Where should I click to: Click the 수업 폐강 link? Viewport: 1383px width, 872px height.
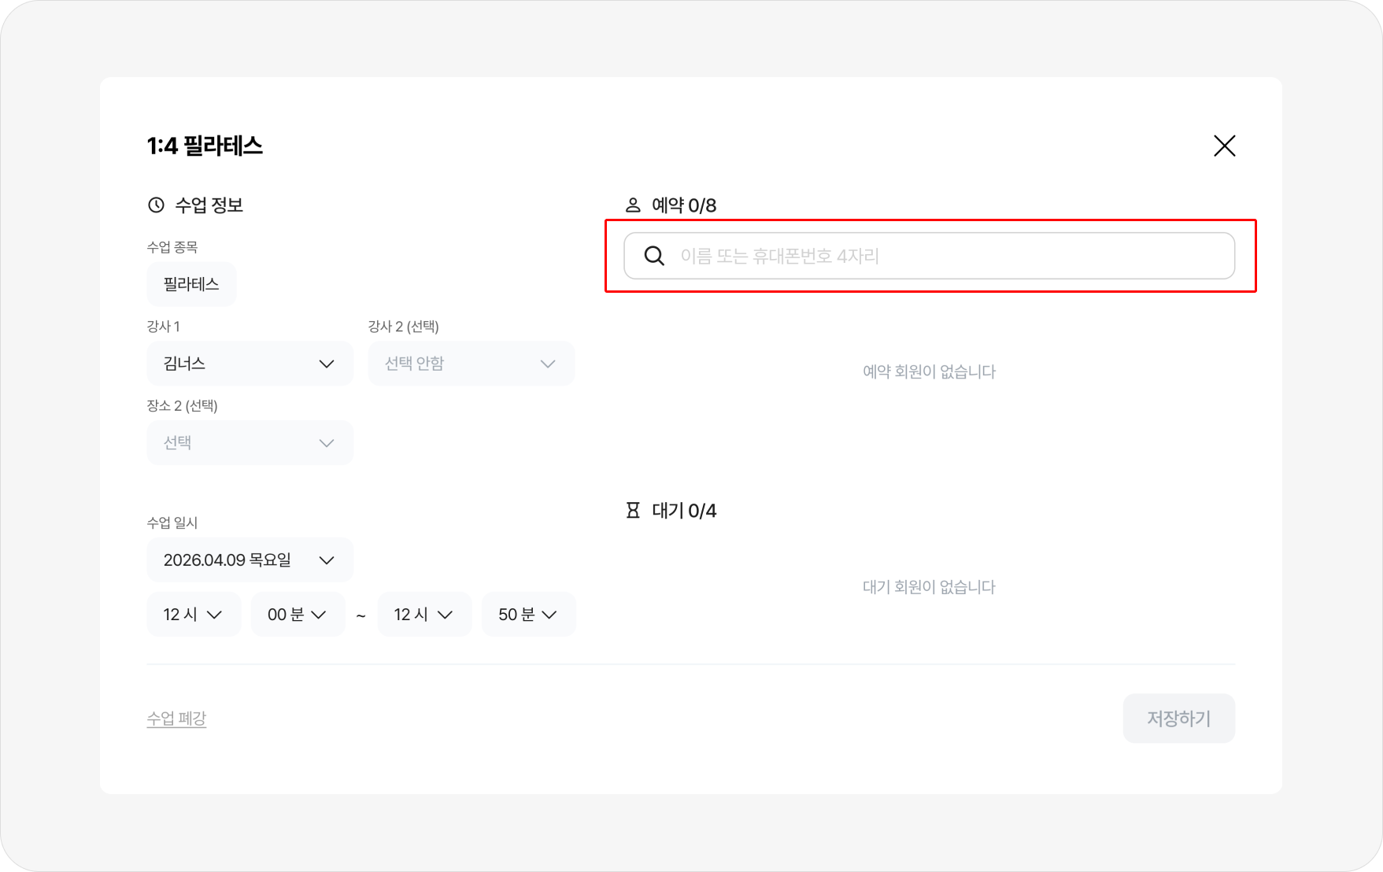pyautogui.click(x=176, y=719)
